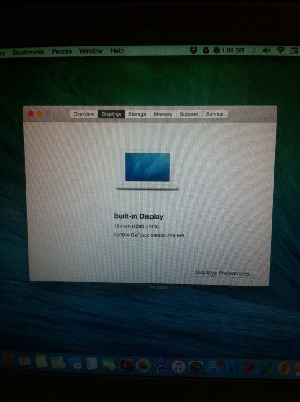
Task: Click the 12-inch (1280 x 800) text
Action: coord(136,227)
